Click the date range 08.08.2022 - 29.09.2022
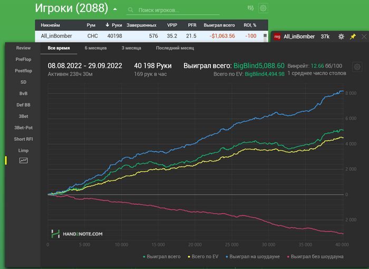Viewport: 369px width, 269px height. coord(85,66)
